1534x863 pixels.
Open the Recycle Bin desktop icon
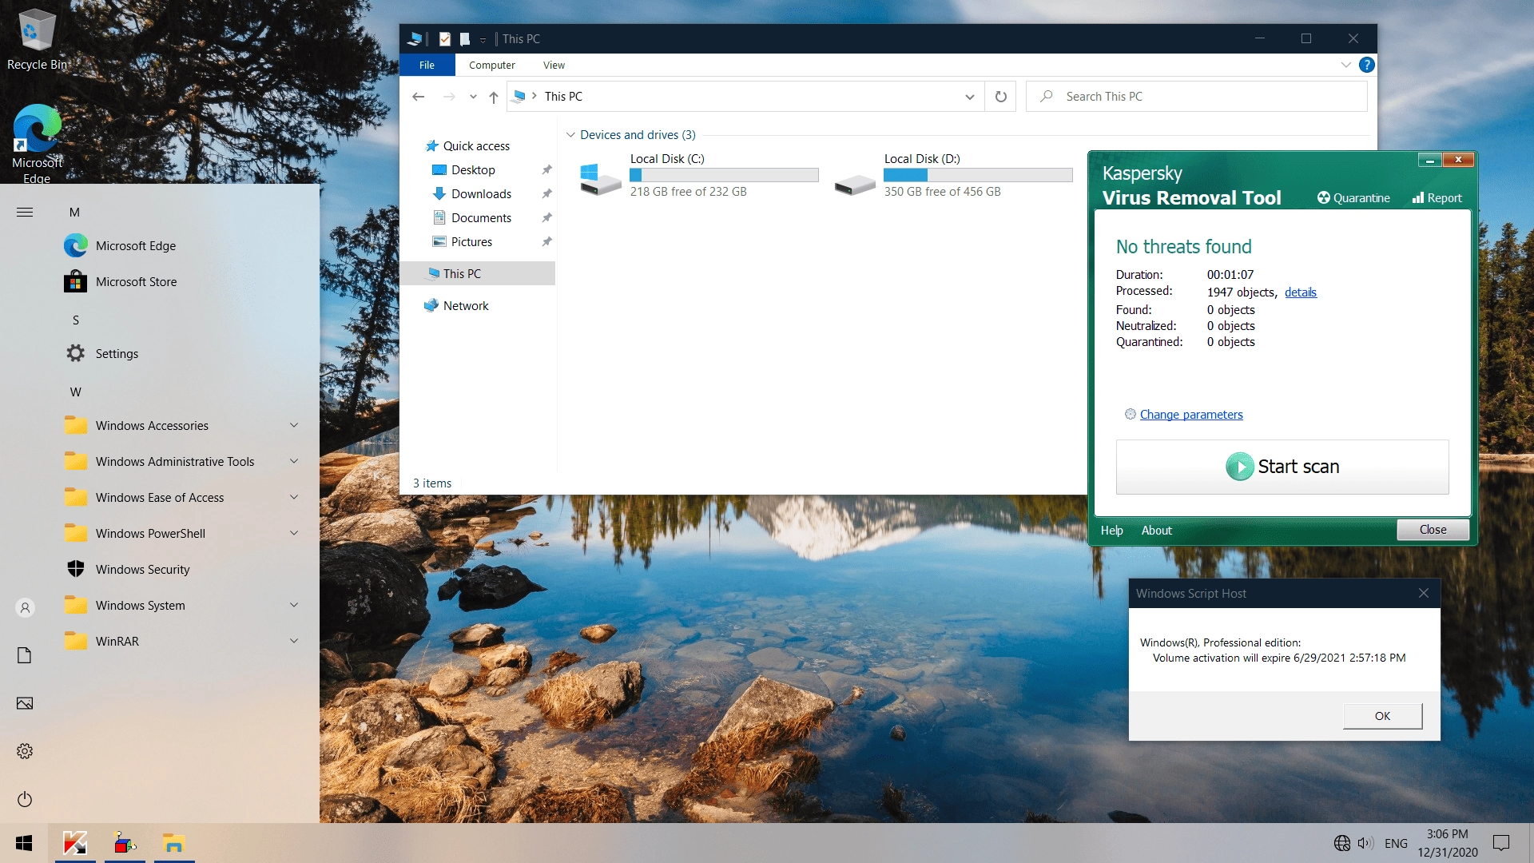(x=37, y=40)
